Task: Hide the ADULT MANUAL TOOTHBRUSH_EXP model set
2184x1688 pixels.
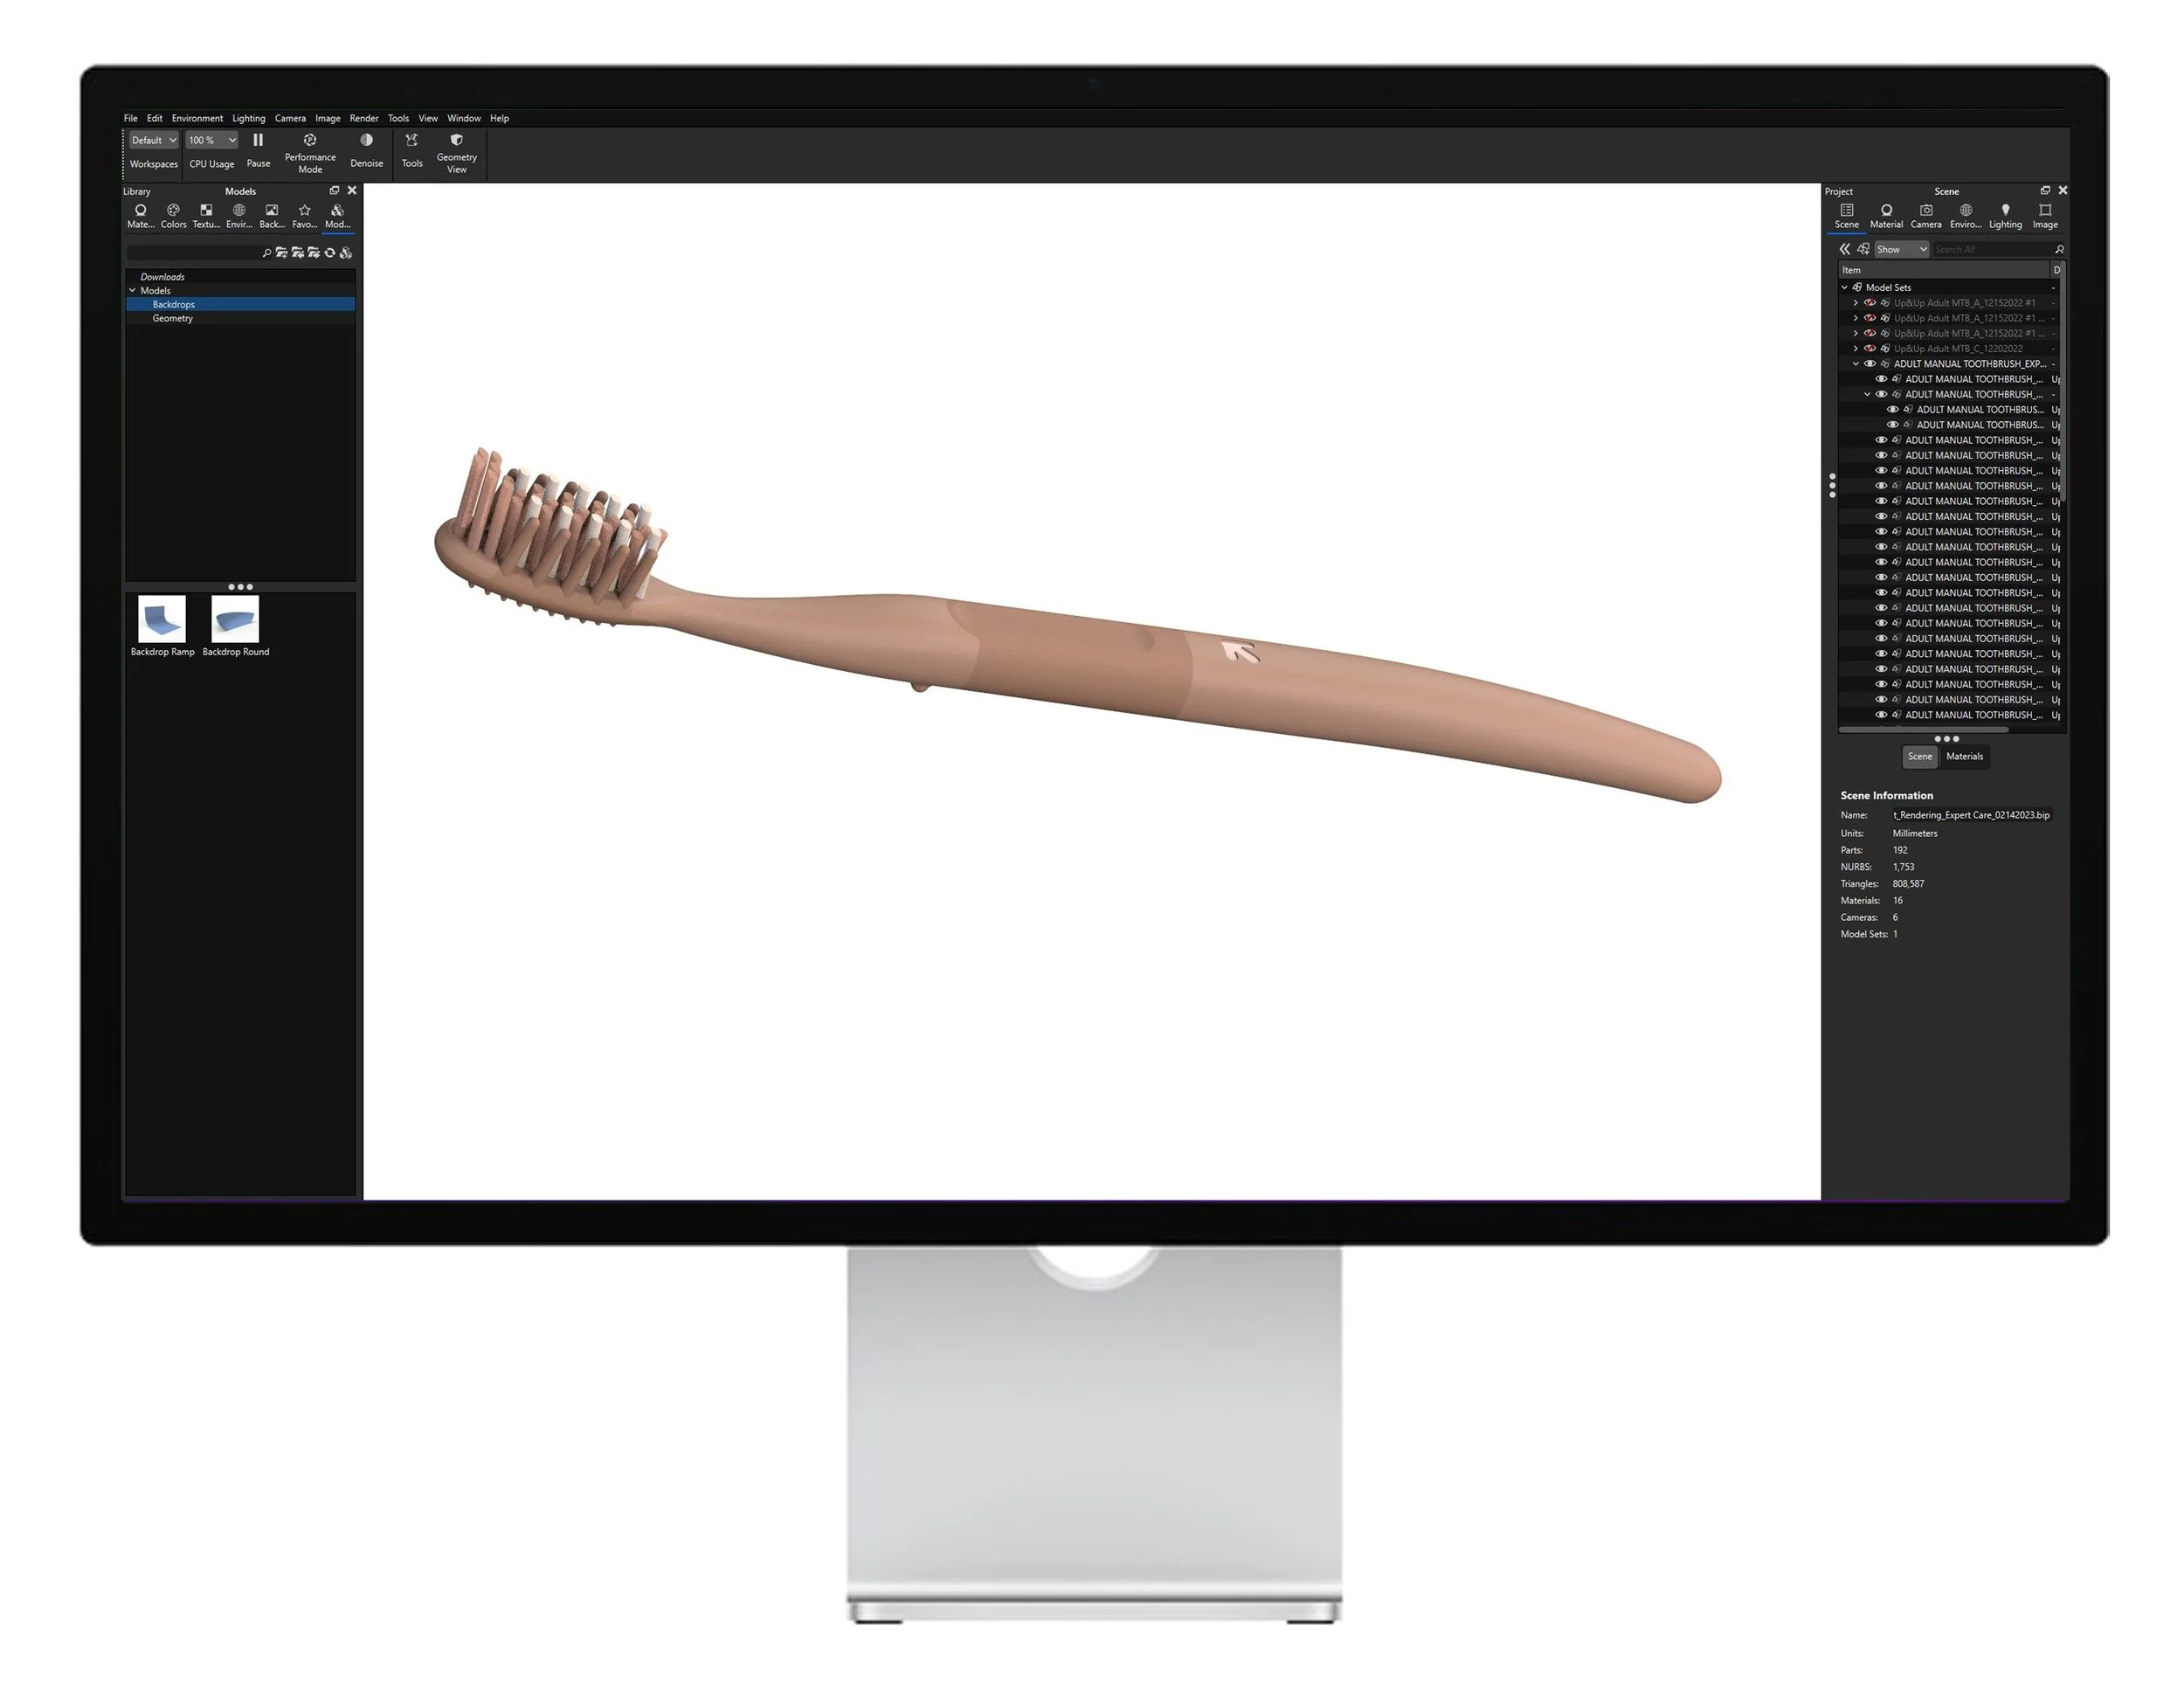Action: coord(1871,364)
